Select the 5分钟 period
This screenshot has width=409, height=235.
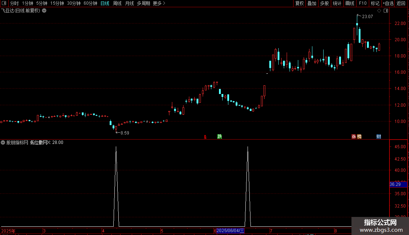pyautogui.click(x=42, y=3)
